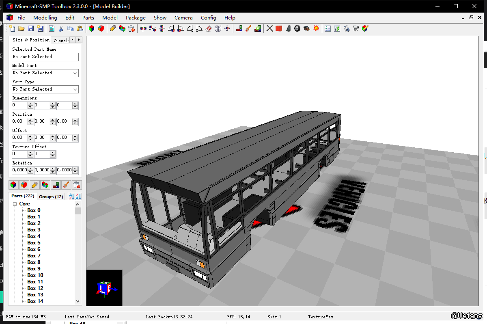Select Box 7 in the parts tree
Screen dimensions: 487x324
(34, 256)
